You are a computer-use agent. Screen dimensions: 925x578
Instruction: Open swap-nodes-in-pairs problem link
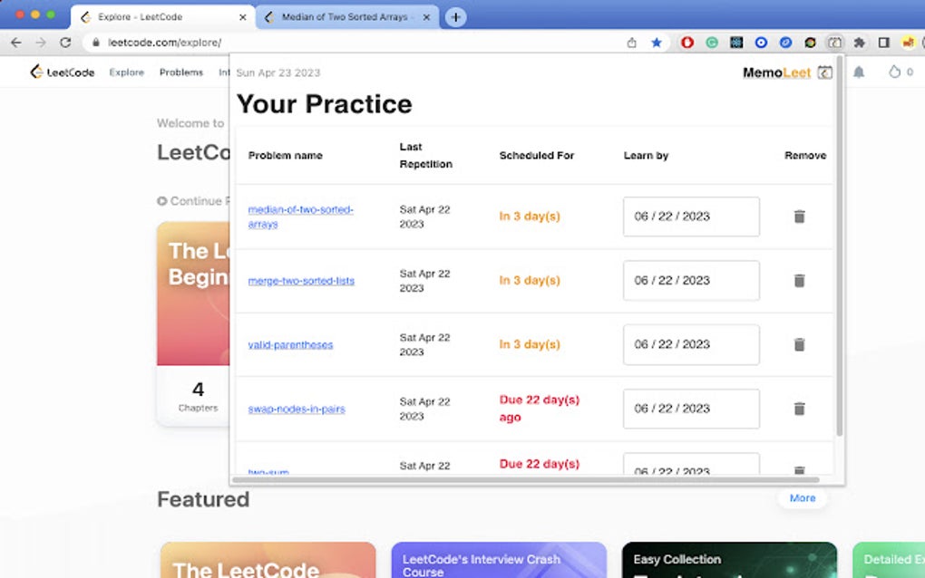[x=297, y=409]
